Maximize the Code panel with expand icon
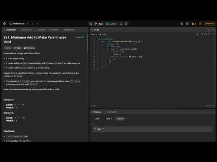 (x=209, y=30)
